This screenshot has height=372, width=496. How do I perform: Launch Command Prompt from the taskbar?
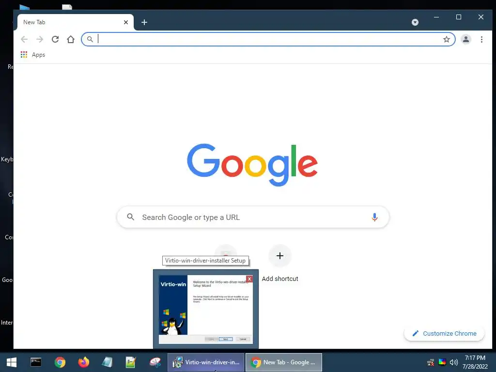(36, 362)
